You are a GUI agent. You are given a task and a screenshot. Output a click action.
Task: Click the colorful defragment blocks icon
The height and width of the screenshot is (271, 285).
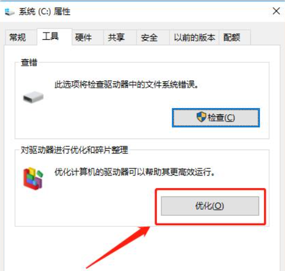[33, 178]
